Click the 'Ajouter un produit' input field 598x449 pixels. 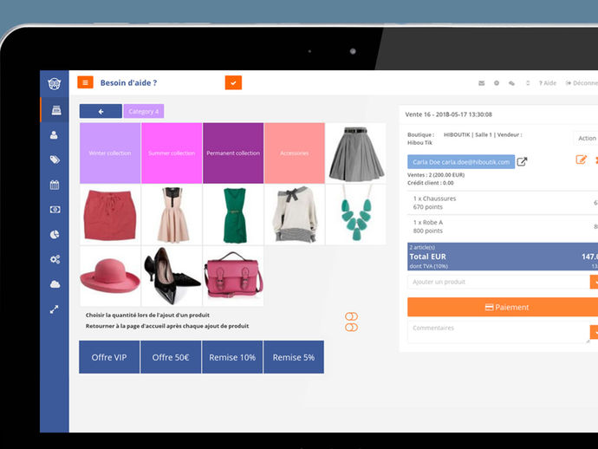coord(498,282)
